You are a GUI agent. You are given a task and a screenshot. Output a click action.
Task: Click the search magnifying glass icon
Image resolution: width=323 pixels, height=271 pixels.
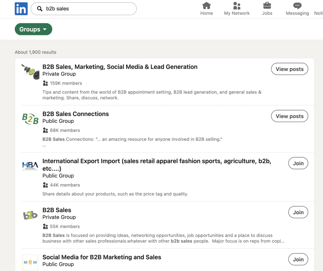click(x=39, y=9)
